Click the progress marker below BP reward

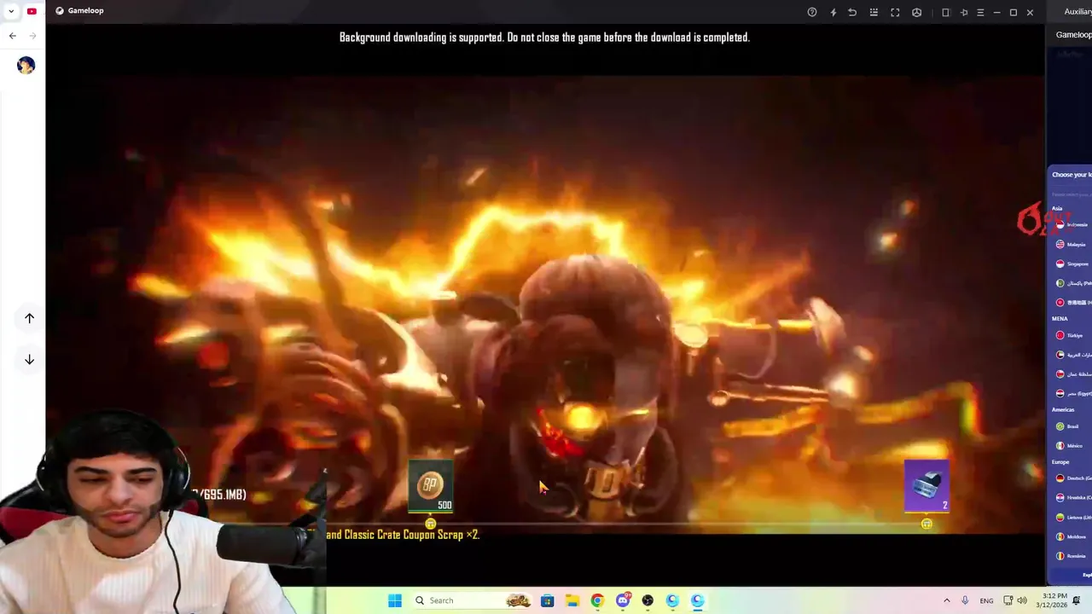(x=431, y=524)
